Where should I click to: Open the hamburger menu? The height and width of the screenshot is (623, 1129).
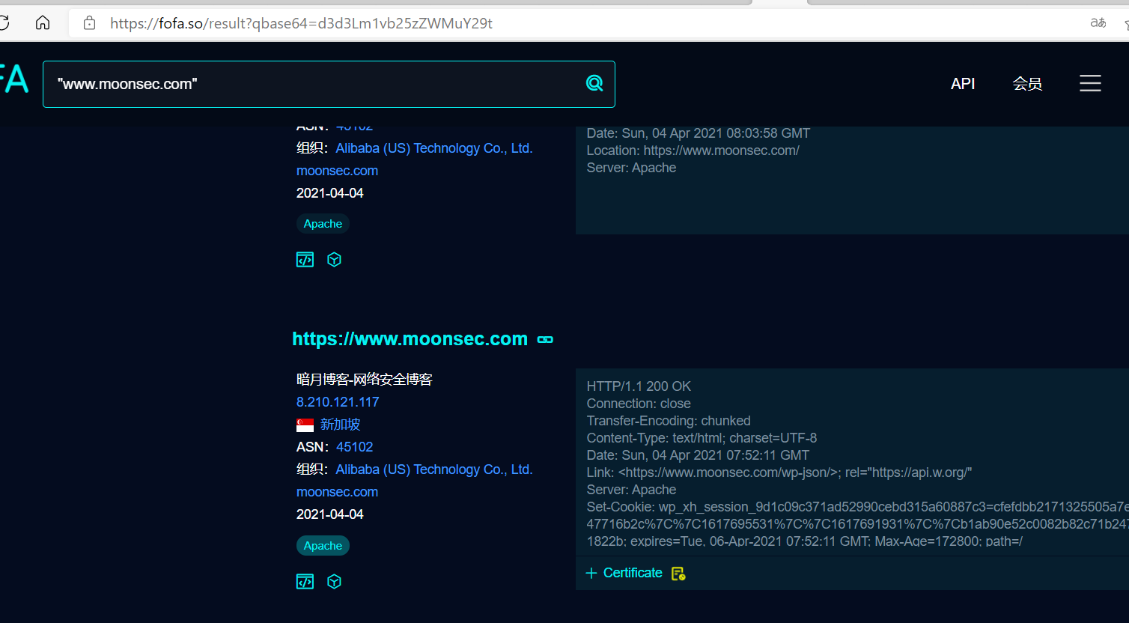tap(1090, 83)
